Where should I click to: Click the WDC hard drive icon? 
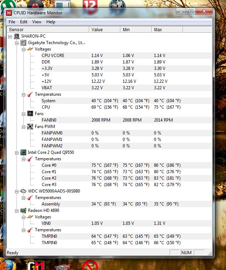point(23,191)
